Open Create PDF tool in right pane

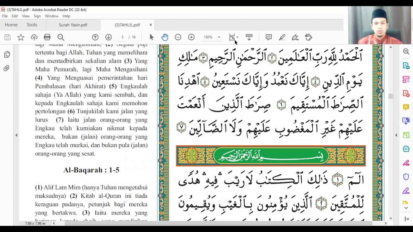pyautogui.click(x=406, y=93)
